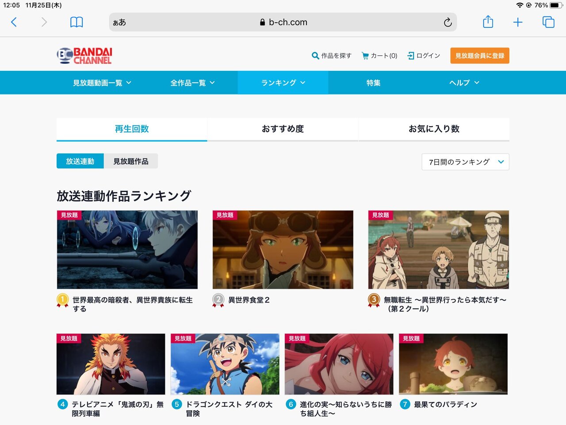The width and height of the screenshot is (566, 425).
Task: Open title link 最果てのパラディン
Action: point(446,405)
